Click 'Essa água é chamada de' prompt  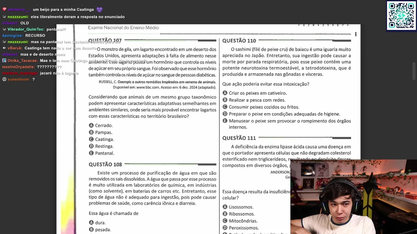[x=113, y=214]
